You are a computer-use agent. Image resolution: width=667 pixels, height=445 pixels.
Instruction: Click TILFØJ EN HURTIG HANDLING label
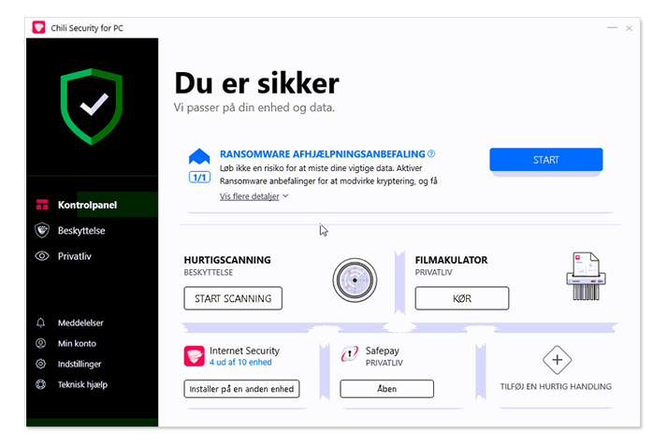556,386
